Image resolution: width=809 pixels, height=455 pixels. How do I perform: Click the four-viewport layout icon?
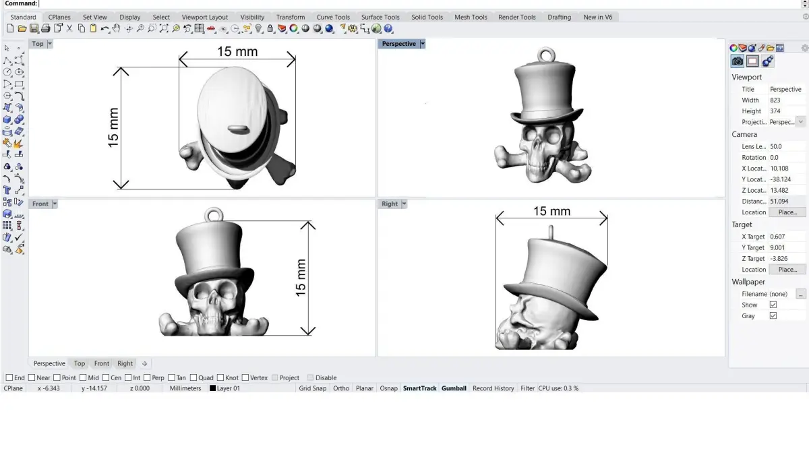tap(199, 28)
